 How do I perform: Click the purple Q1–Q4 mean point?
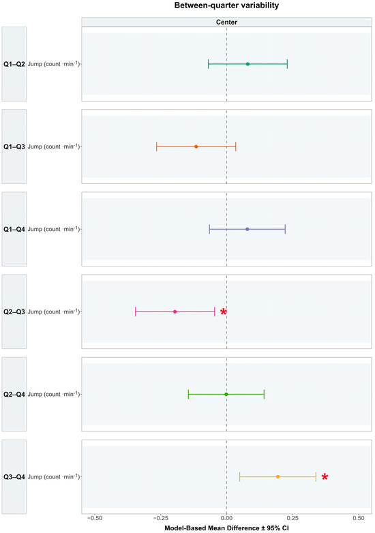tap(247, 229)
